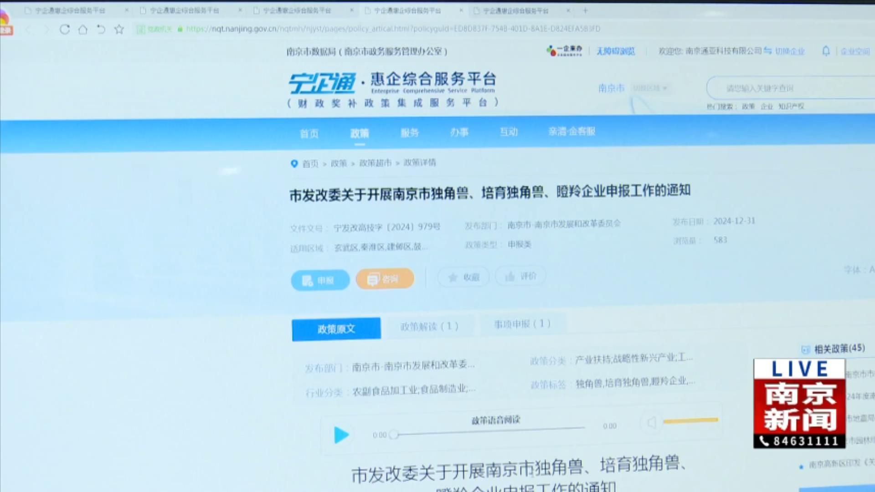Click the browser back arrow

(x=29, y=30)
